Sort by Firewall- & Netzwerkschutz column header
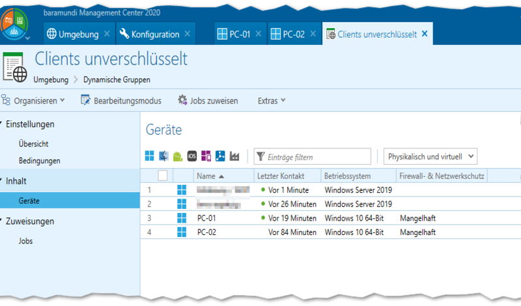The height and width of the screenshot is (306, 521). tap(442, 176)
